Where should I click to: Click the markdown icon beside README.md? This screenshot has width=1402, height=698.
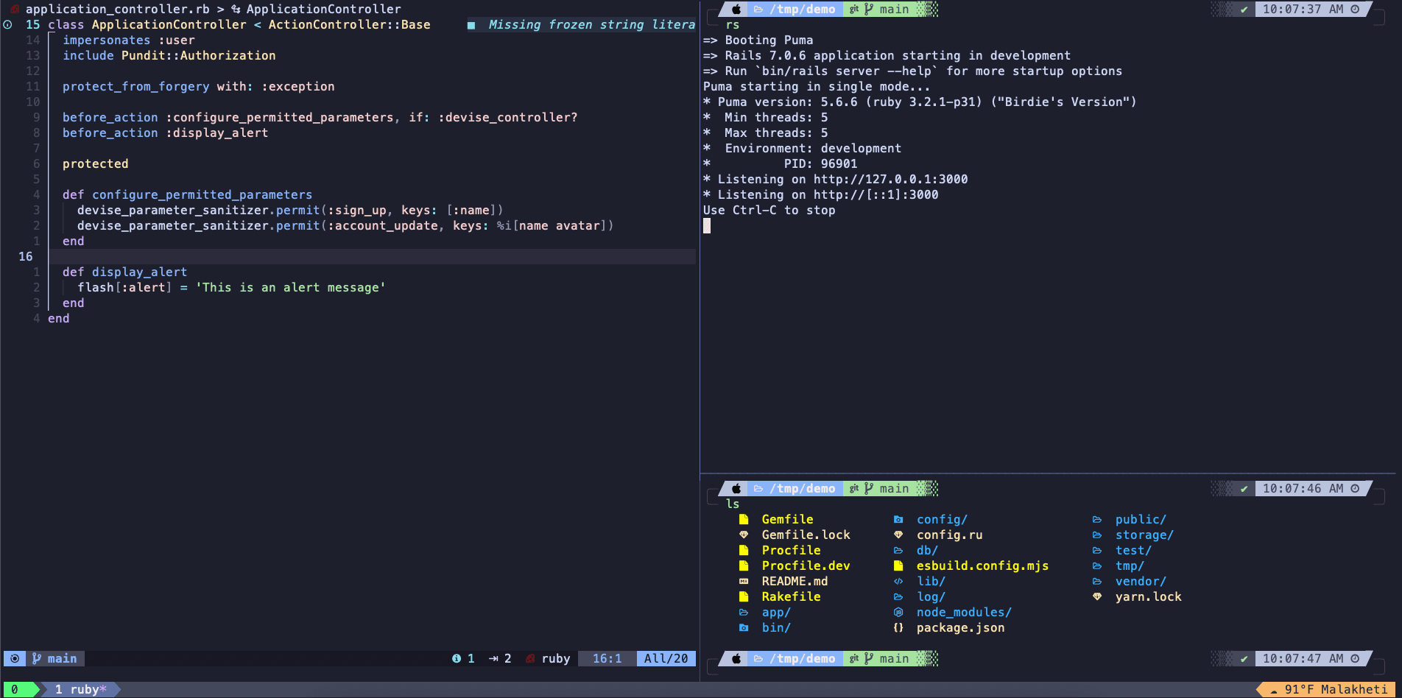coord(744,581)
